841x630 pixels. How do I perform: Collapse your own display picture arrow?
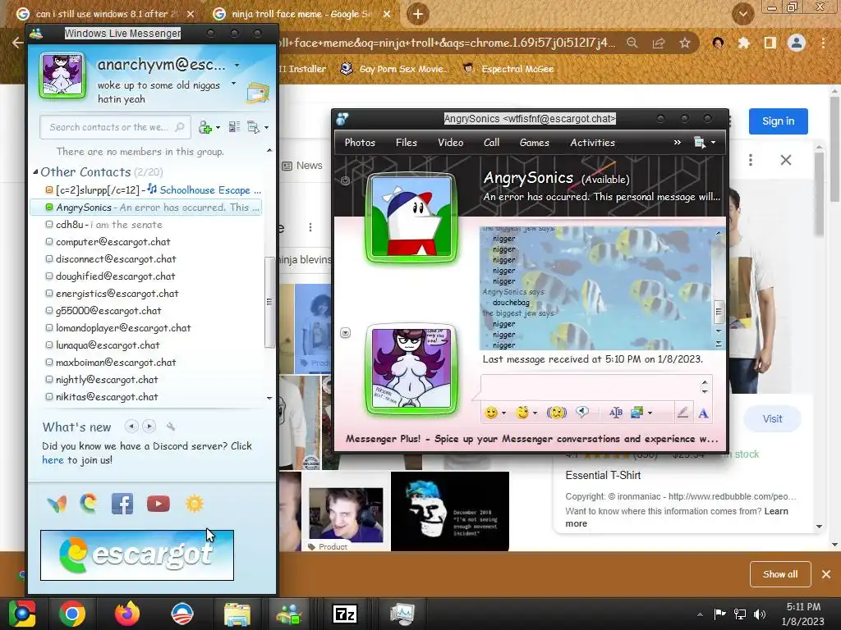[346, 333]
